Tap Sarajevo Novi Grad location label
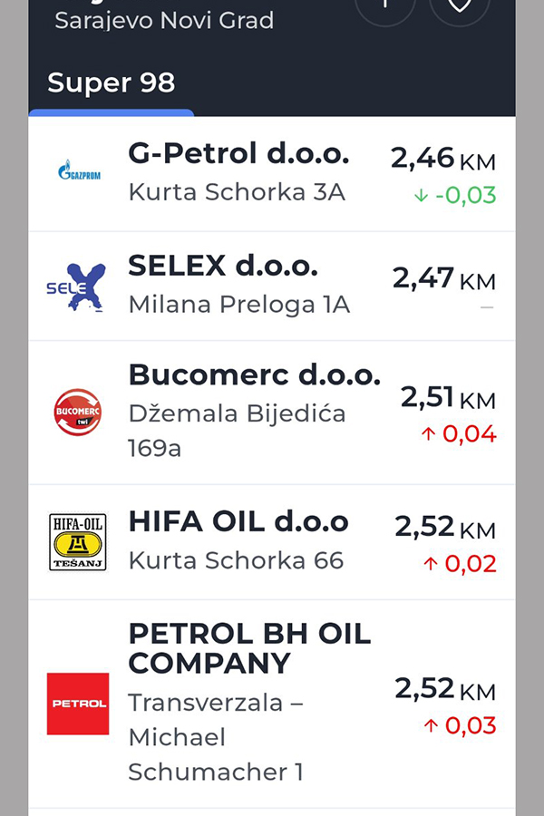This screenshot has width=544, height=816. click(164, 20)
